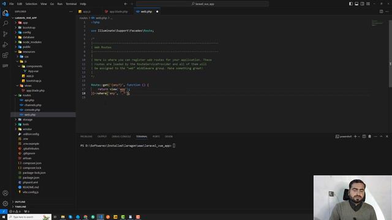Click the command center search box laravel_vue_app
This screenshot has height=220, width=392.
pyautogui.click(x=203, y=4)
